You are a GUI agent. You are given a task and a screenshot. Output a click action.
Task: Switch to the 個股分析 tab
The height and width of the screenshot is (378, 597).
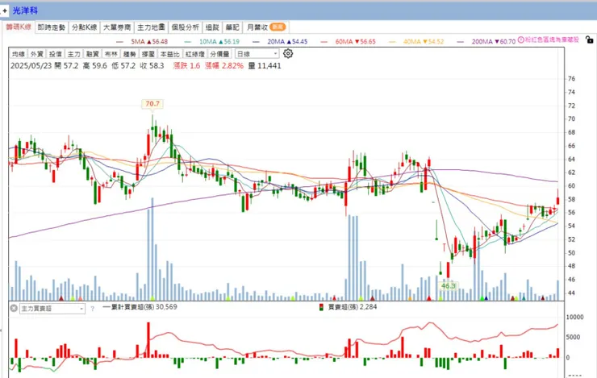[x=185, y=27]
